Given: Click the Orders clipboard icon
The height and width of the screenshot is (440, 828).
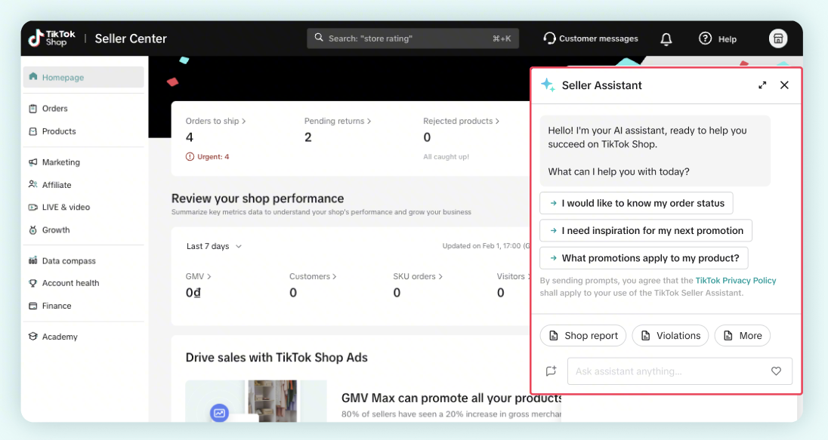Looking at the screenshot, I should pos(32,108).
